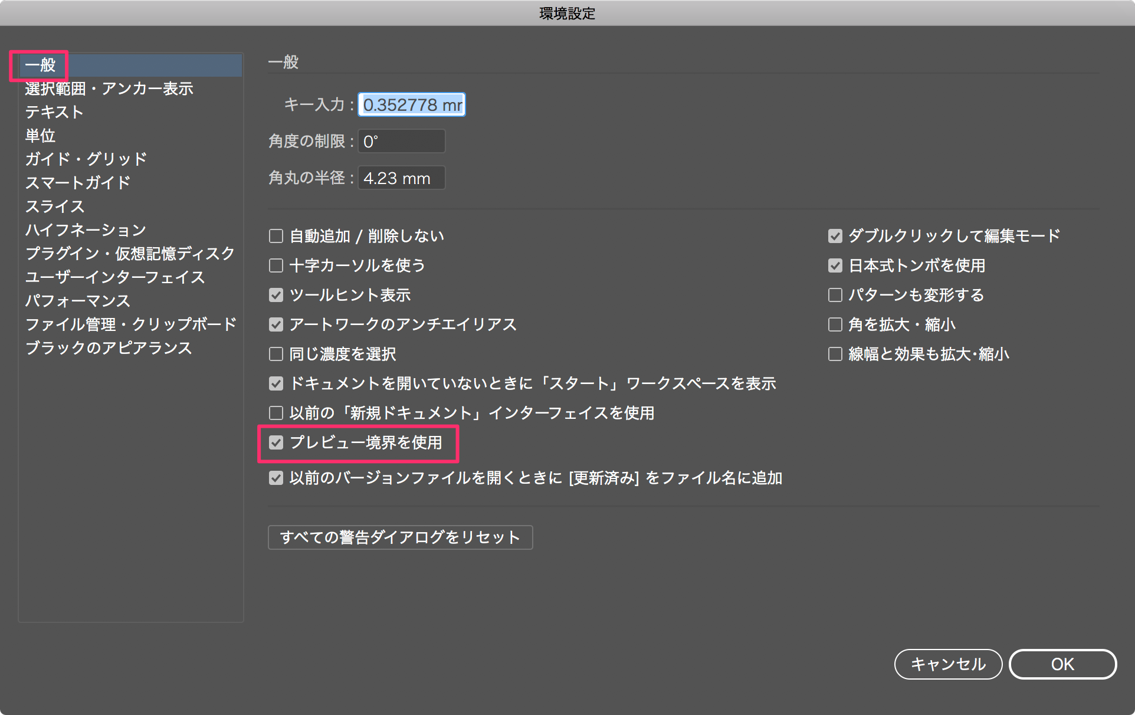
Task: Click the 角度の制限 input field
Action: (x=402, y=141)
